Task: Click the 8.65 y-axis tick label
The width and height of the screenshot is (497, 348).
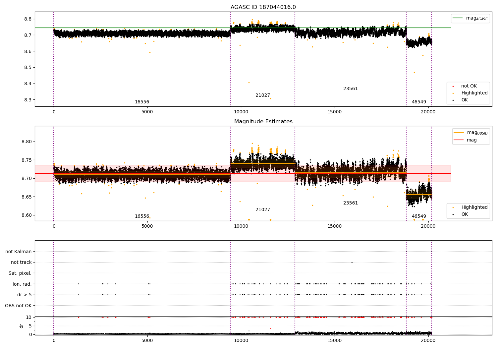Action: pyautogui.click(x=27, y=197)
